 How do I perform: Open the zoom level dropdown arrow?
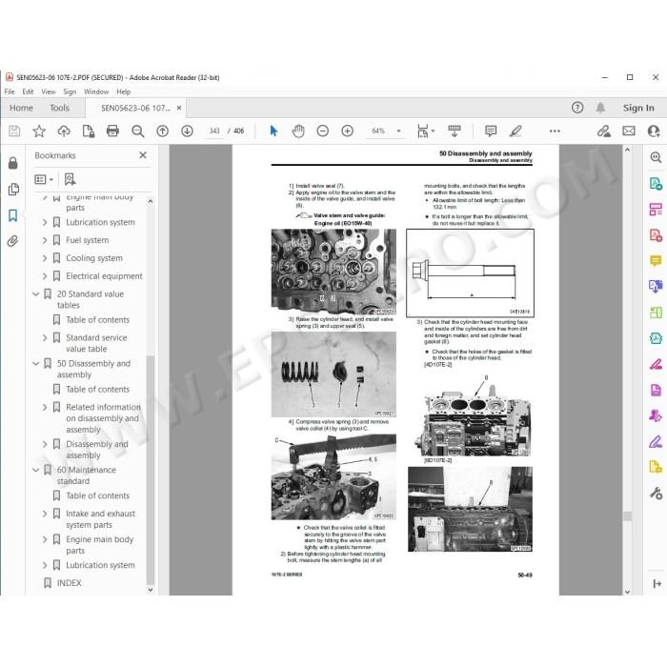[398, 131]
